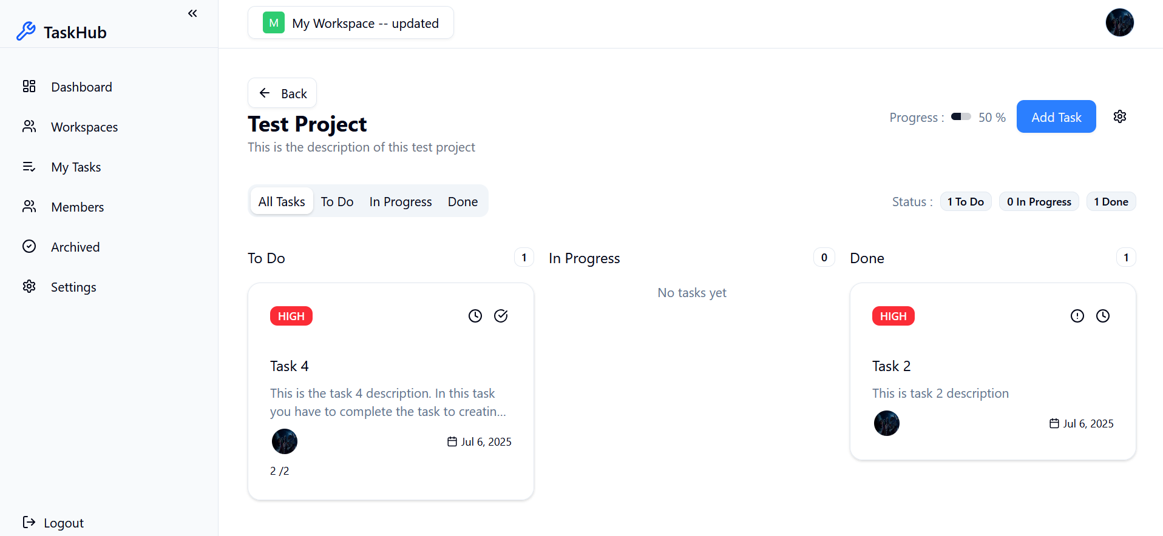Click the Logout arrow icon
The width and height of the screenshot is (1163, 536).
(x=29, y=522)
